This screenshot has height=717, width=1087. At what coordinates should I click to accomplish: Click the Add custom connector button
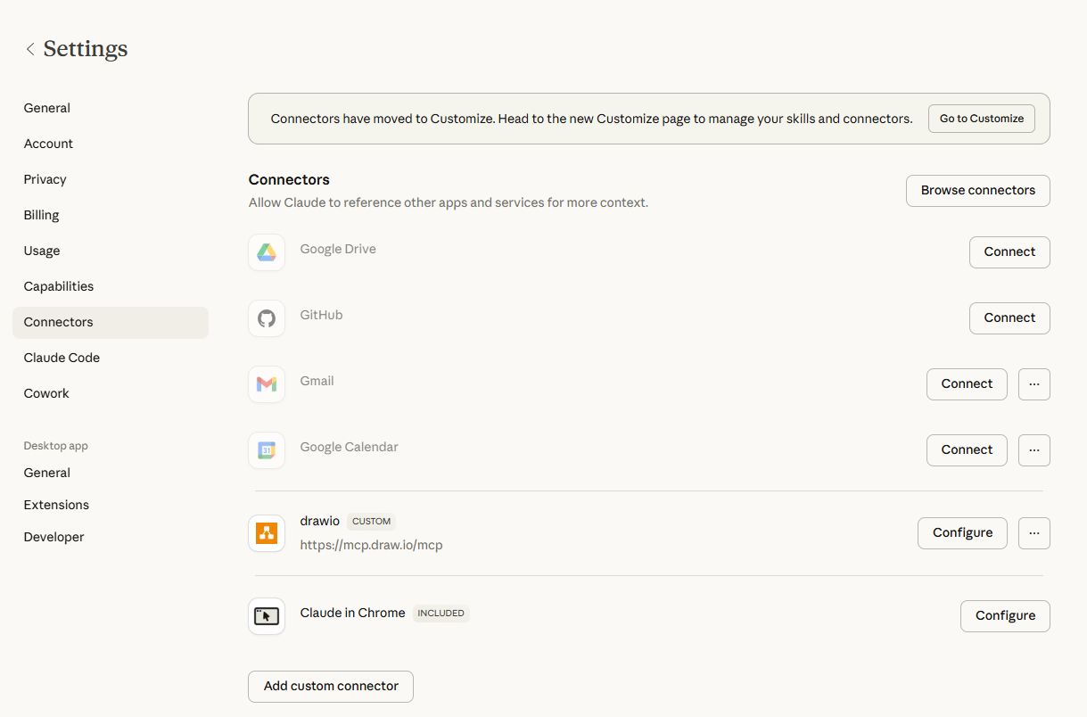coord(331,687)
